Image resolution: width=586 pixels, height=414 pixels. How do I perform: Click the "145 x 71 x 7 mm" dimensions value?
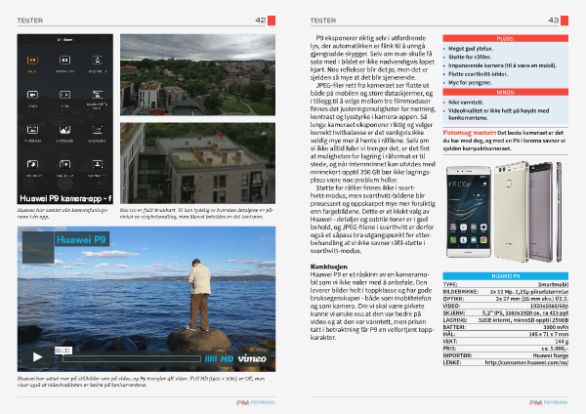tap(549, 334)
